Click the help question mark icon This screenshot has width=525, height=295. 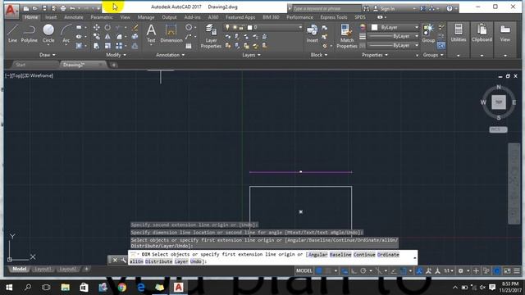(450, 8)
